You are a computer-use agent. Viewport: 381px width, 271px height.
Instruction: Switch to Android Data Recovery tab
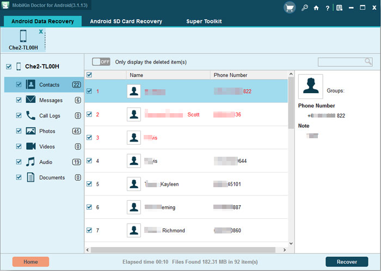(42, 21)
